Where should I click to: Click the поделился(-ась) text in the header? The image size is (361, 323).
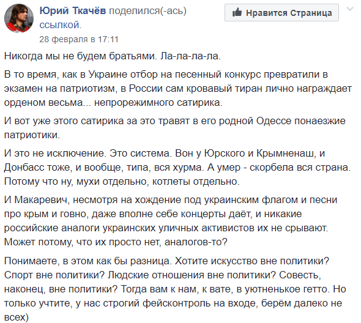point(148,11)
